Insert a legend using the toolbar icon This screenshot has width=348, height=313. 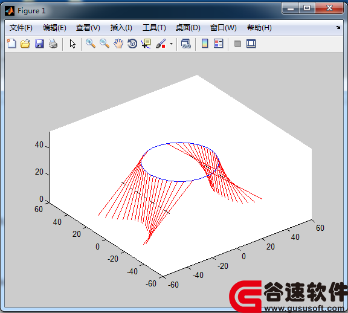[x=218, y=44]
